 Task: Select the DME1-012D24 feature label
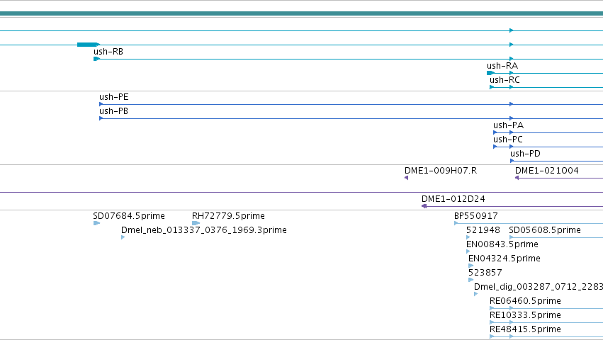tap(453, 199)
